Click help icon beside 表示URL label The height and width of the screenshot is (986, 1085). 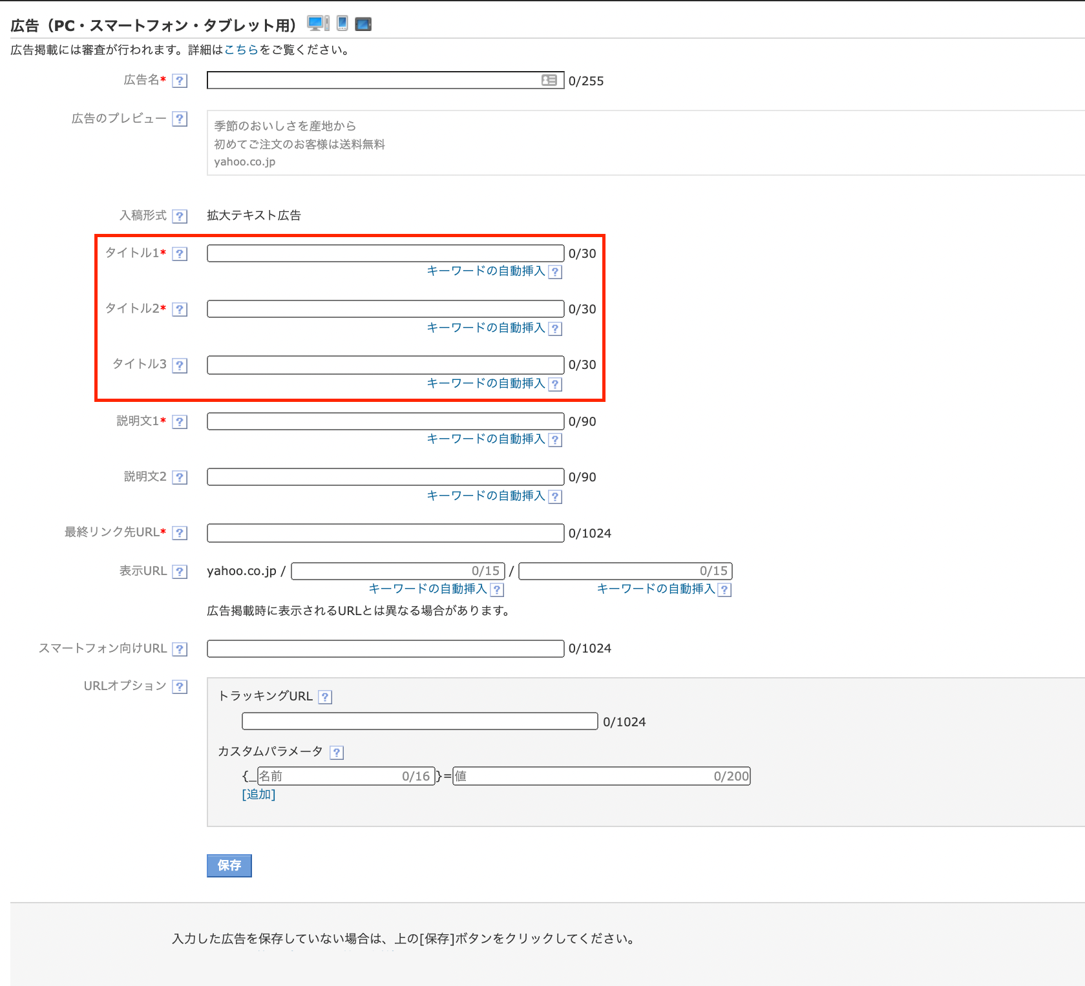180,571
